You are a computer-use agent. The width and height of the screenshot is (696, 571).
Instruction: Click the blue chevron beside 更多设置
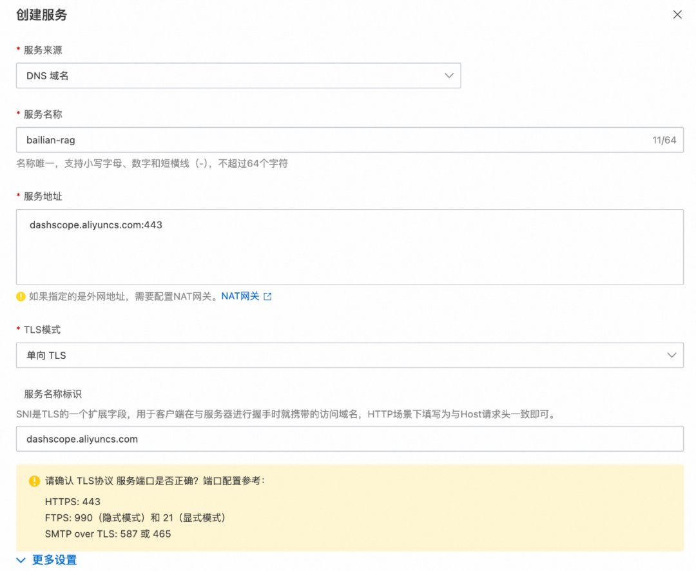click(x=21, y=560)
